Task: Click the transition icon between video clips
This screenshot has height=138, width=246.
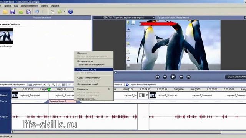Action: 142,95
